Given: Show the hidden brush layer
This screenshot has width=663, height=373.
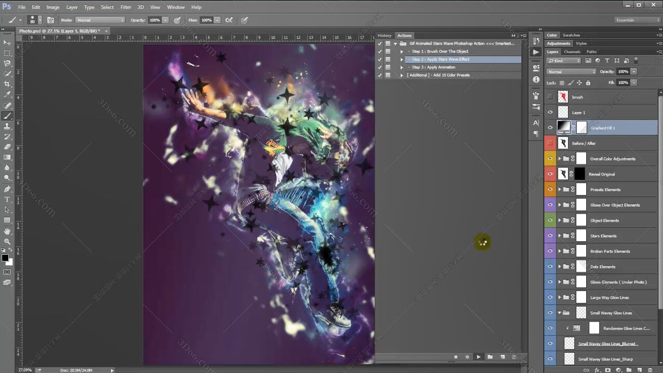Looking at the screenshot, I should [x=550, y=97].
